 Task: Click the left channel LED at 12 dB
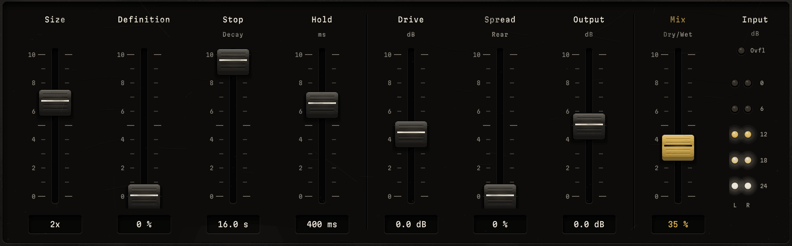tap(735, 134)
